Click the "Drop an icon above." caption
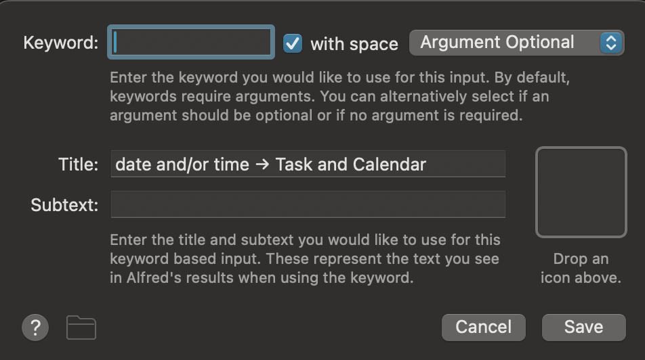The image size is (645, 360). [581, 269]
